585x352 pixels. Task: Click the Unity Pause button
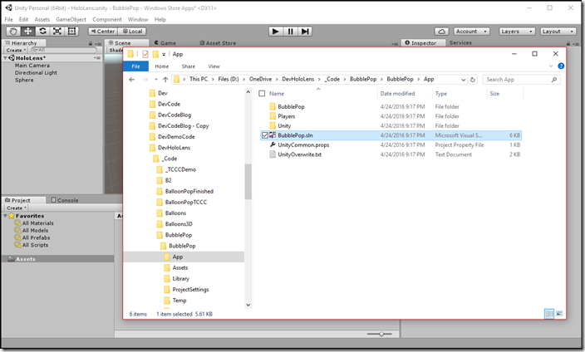[290, 32]
